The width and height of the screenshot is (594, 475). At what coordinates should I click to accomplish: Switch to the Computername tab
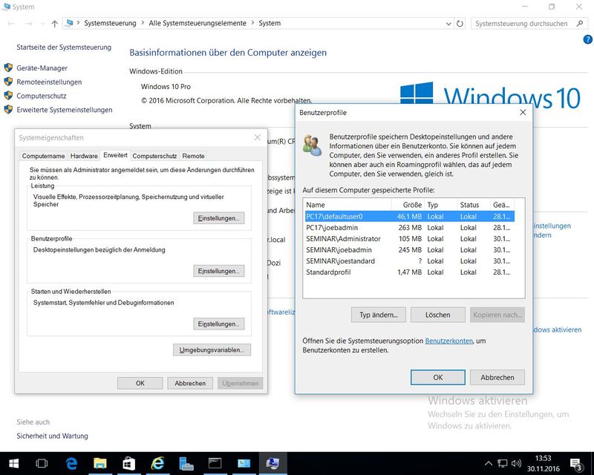pos(43,156)
